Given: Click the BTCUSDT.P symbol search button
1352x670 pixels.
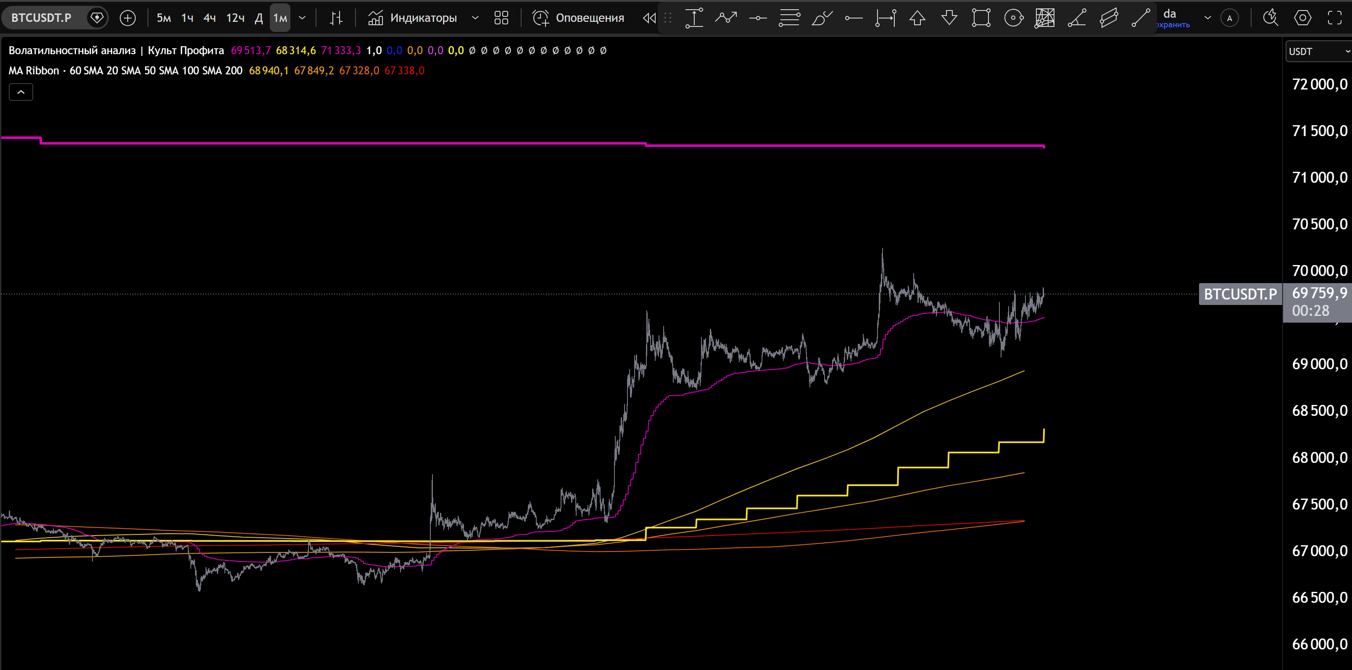Looking at the screenshot, I should (42, 18).
